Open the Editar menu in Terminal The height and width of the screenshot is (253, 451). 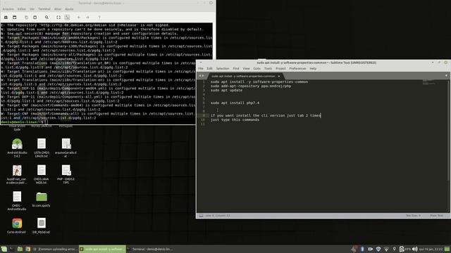(22, 9)
